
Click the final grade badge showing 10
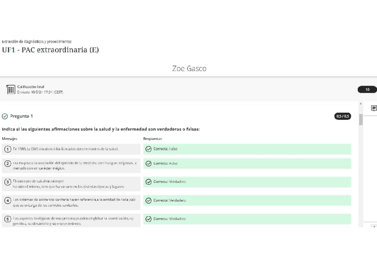click(367, 90)
